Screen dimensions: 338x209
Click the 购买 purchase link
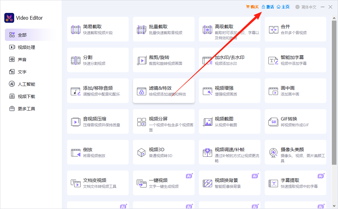(x=252, y=7)
